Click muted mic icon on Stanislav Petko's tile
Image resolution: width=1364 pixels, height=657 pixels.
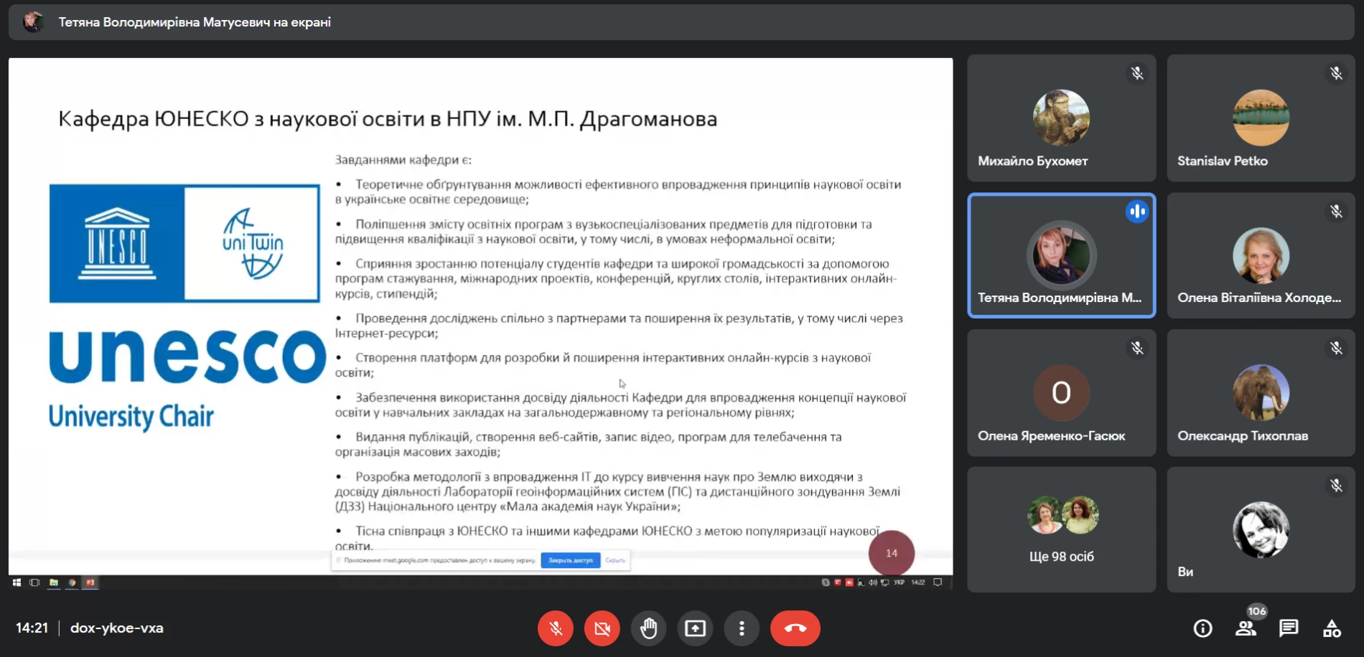[1336, 73]
